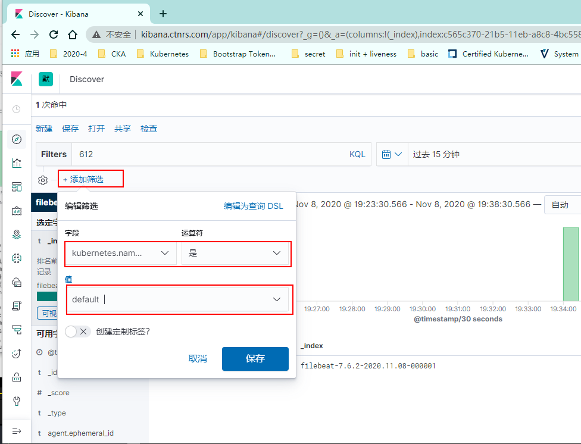Image resolution: width=581 pixels, height=444 pixels.
Task: Open the 自动 interval dropdown
Action: pos(563,205)
